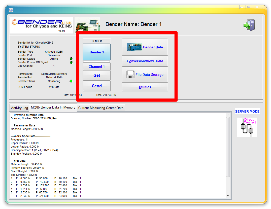Click the Direct Connect cable icon
The height and width of the screenshot is (209, 271).
(x=247, y=127)
